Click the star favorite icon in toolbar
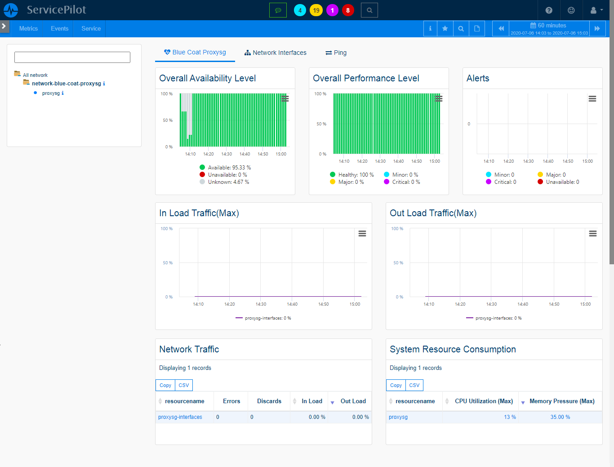The height and width of the screenshot is (467, 614). point(445,29)
